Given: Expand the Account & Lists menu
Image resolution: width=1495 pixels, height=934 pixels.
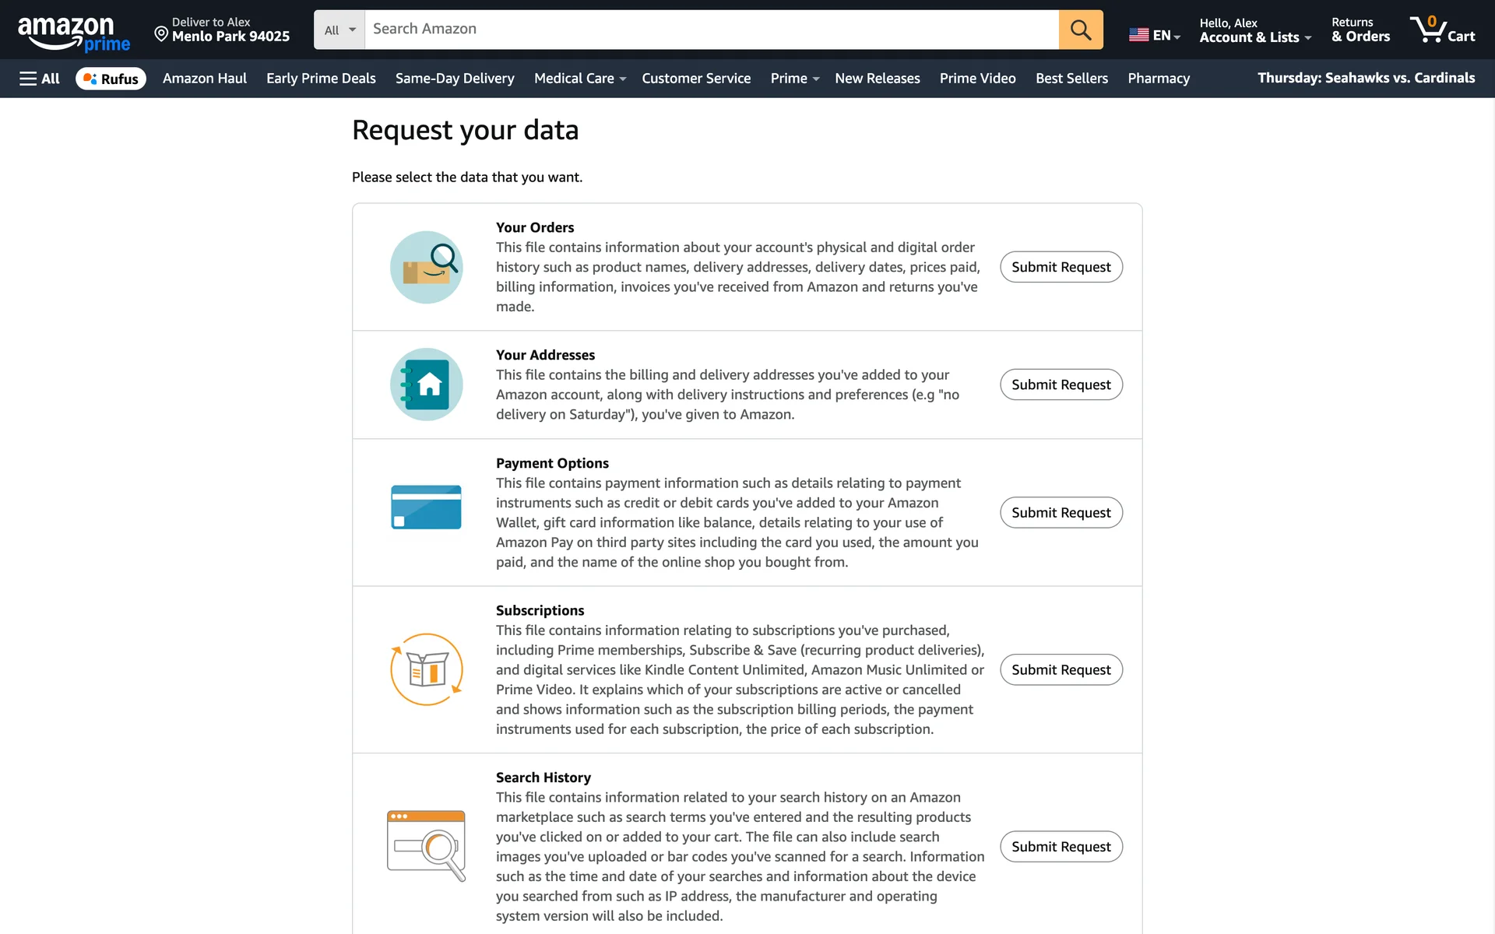Looking at the screenshot, I should click(x=1254, y=30).
